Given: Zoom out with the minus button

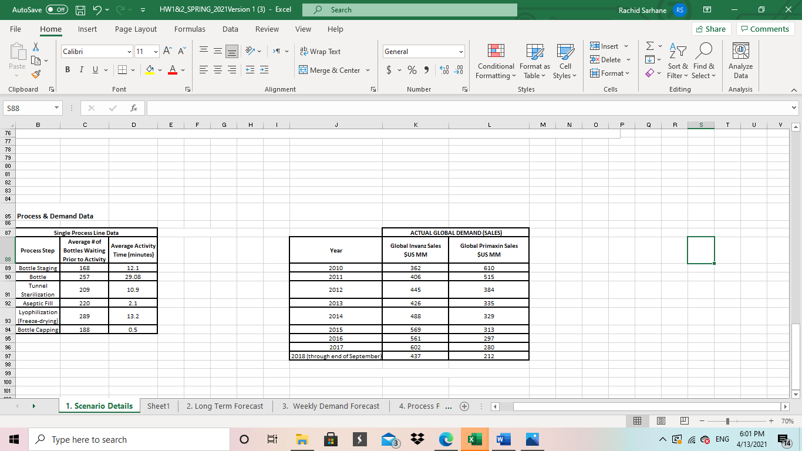Looking at the screenshot, I should pos(701,421).
